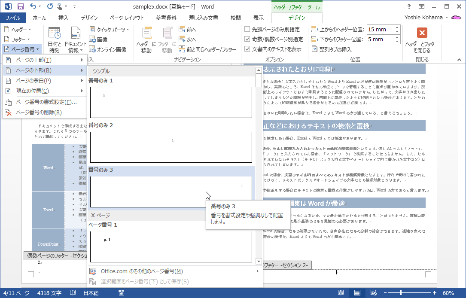Viewport: 466px width, 298px height.
Task: Select 番号のみ 1 page number style
Action: [x=171, y=98]
